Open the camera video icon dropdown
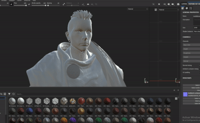Viewport: 200px width, 123px height. pyautogui.click(x=173, y=4)
